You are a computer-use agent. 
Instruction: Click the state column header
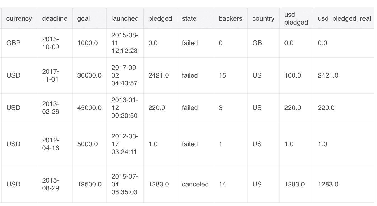(189, 18)
